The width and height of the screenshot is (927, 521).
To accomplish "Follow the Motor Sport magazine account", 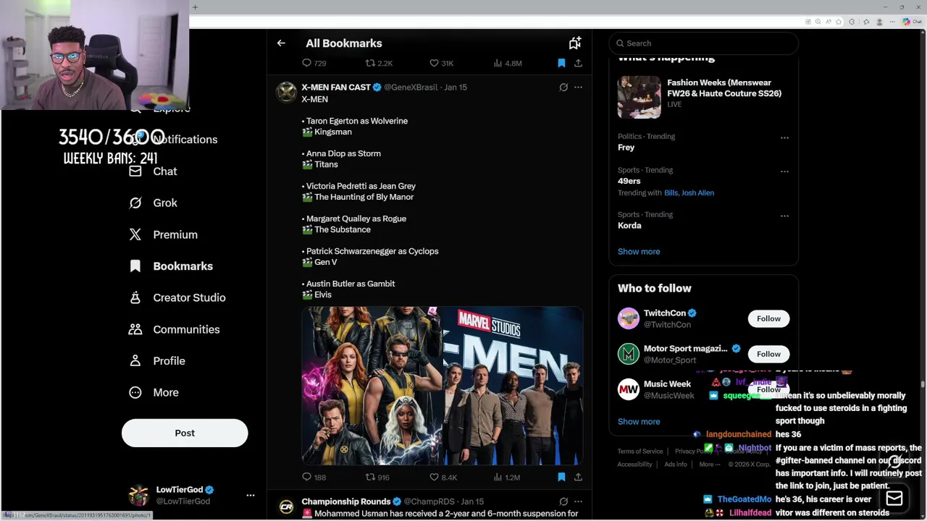I will pyautogui.click(x=768, y=354).
